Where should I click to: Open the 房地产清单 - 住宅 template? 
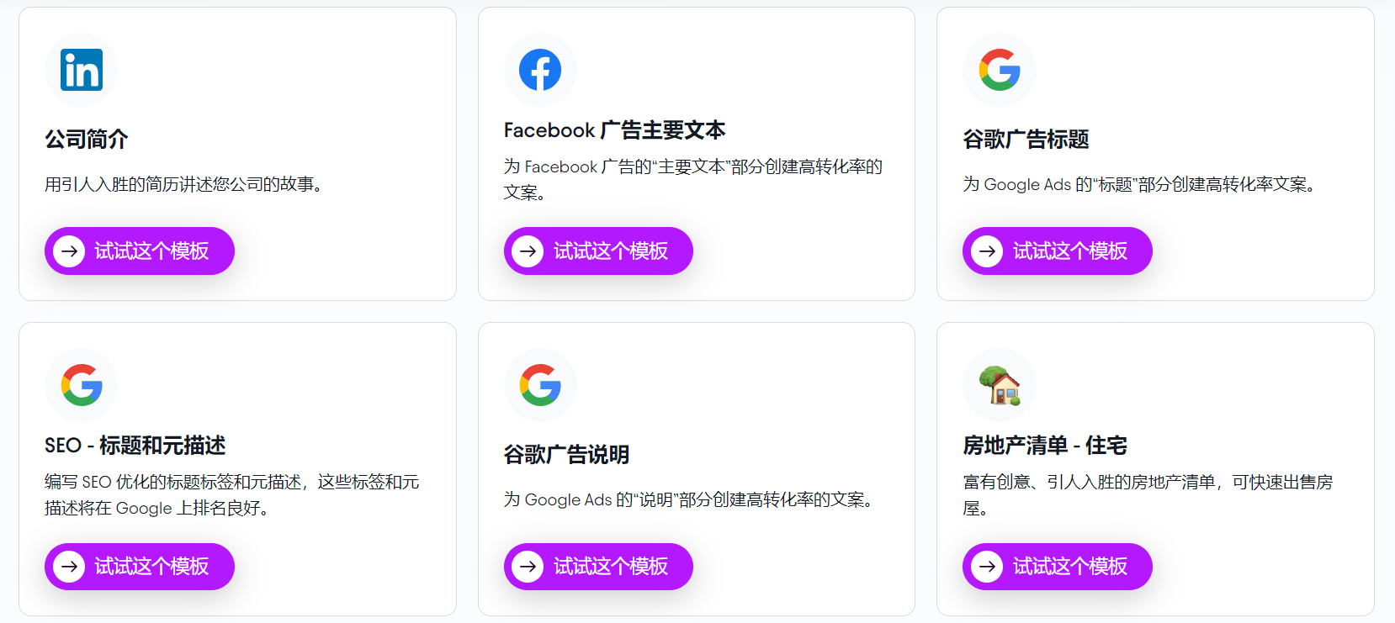1057,567
